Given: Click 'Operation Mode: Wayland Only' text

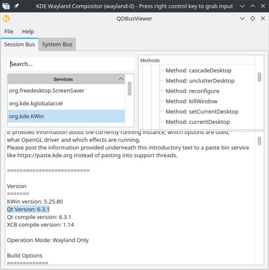Looking at the screenshot, I should point(48,240).
